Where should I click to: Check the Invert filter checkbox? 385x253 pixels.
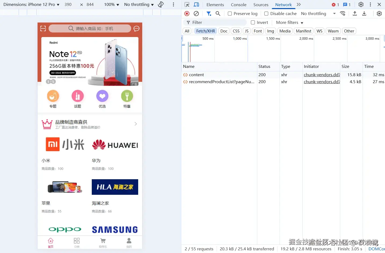(253, 23)
